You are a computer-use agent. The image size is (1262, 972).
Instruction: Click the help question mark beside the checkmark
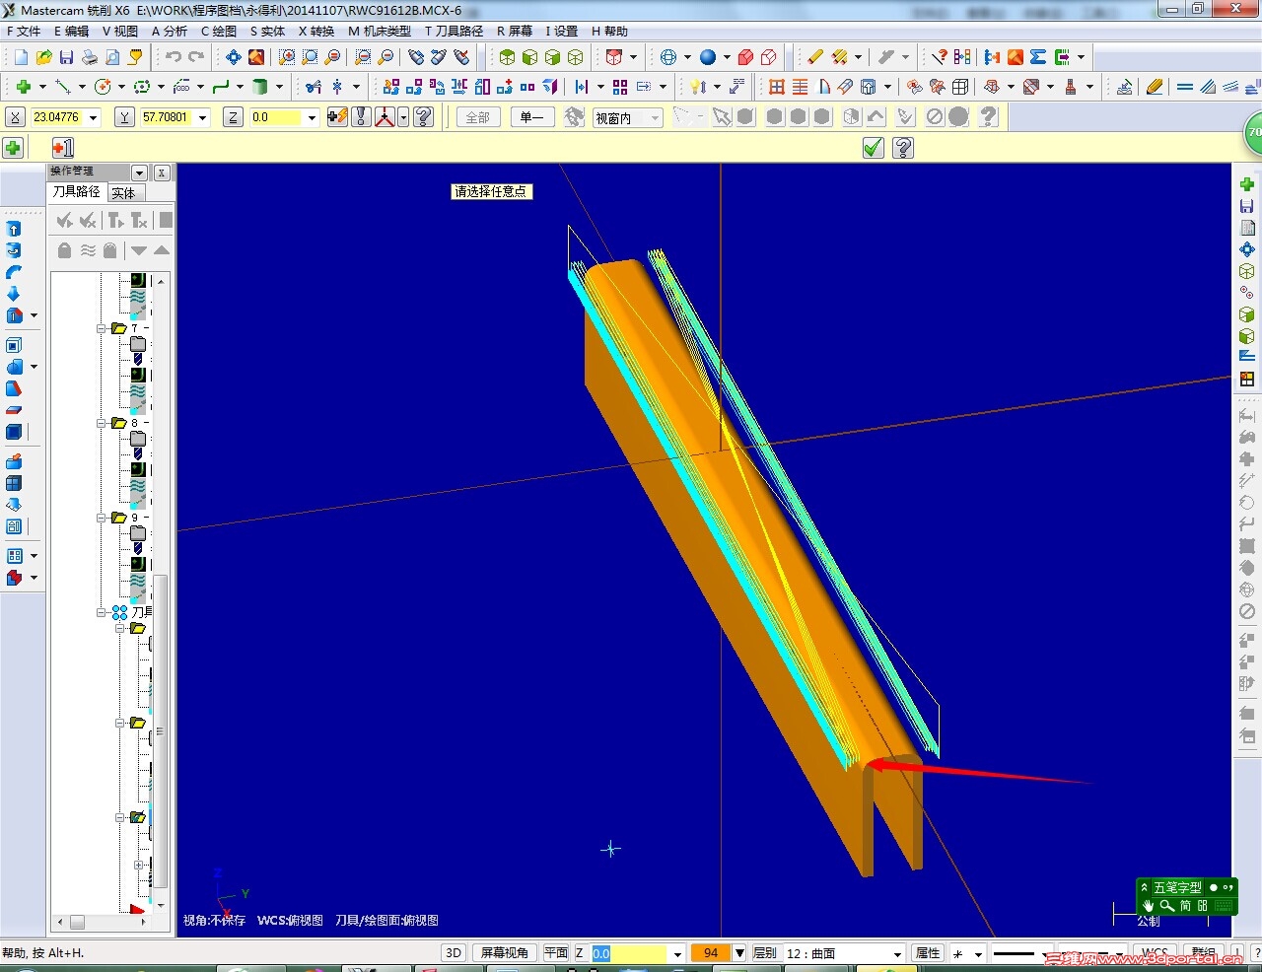(x=903, y=148)
